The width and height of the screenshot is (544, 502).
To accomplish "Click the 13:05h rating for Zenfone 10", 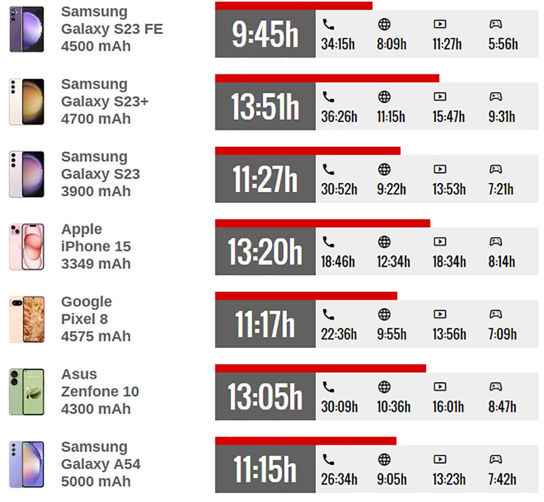I will (265, 396).
